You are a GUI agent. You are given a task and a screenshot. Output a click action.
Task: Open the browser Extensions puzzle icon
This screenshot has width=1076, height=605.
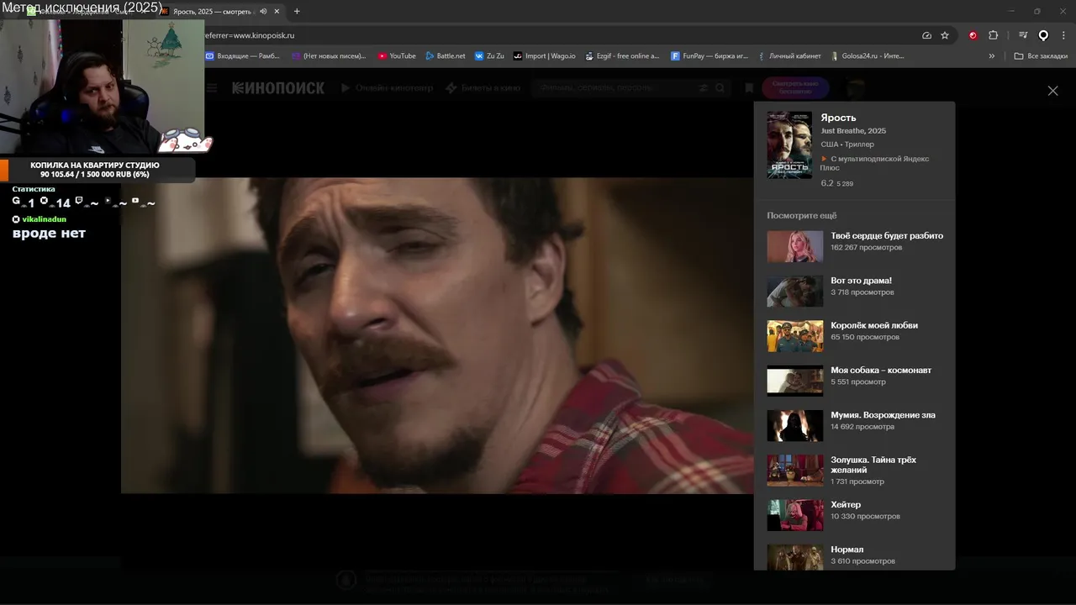pos(993,35)
